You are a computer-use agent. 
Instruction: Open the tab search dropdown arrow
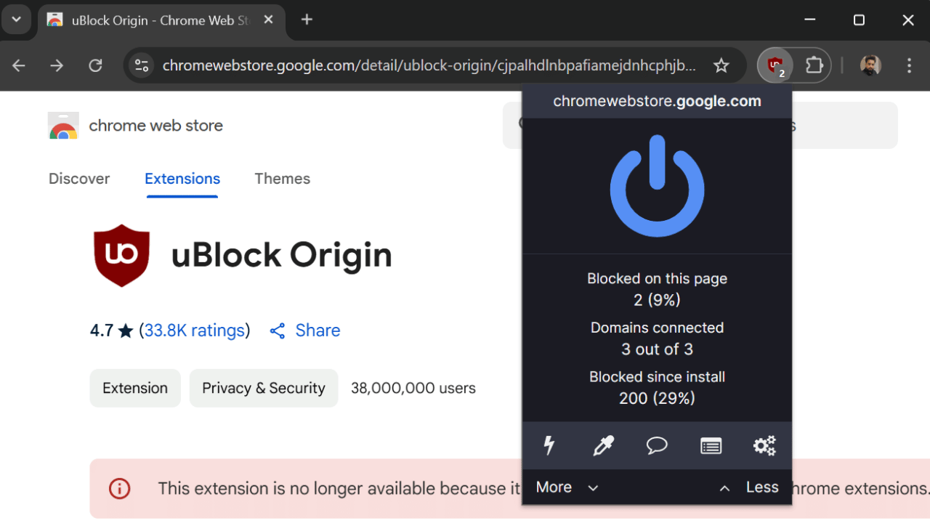(16, 20)
